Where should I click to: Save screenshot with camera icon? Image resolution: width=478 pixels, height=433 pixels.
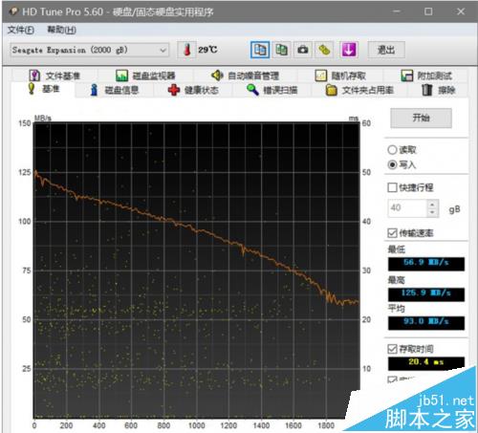coord(303,50)
